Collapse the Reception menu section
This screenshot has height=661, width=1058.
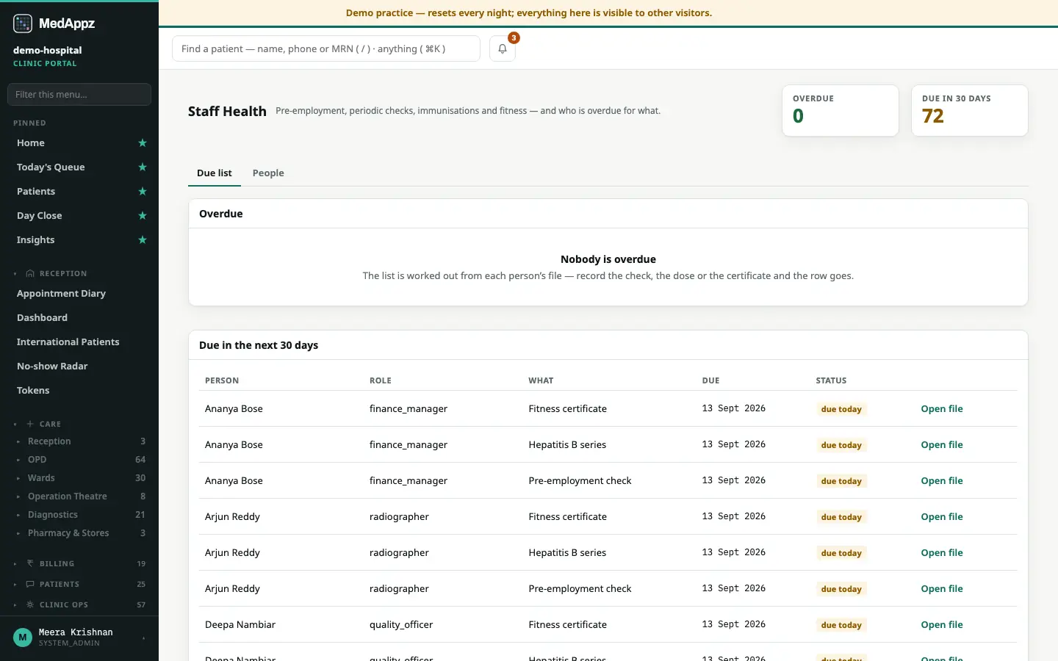coord(15,274)
